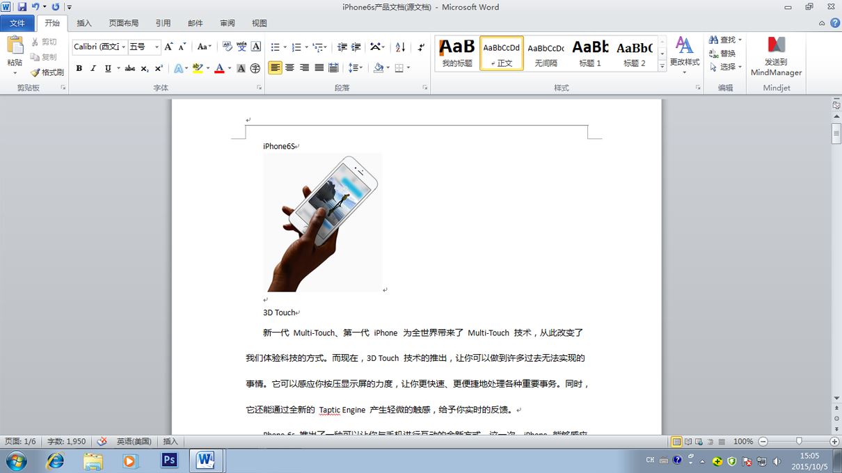This screenshot has width=842, height=473.
Task: Apply subscript formatting
Action: pyautogui.click(x=145, y=68)
